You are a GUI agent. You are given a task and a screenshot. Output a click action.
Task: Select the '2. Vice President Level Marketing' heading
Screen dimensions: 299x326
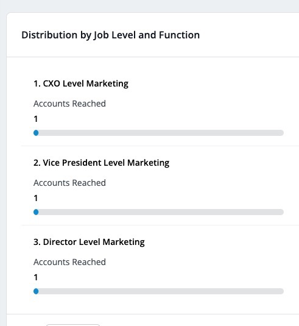click(102, 163)
